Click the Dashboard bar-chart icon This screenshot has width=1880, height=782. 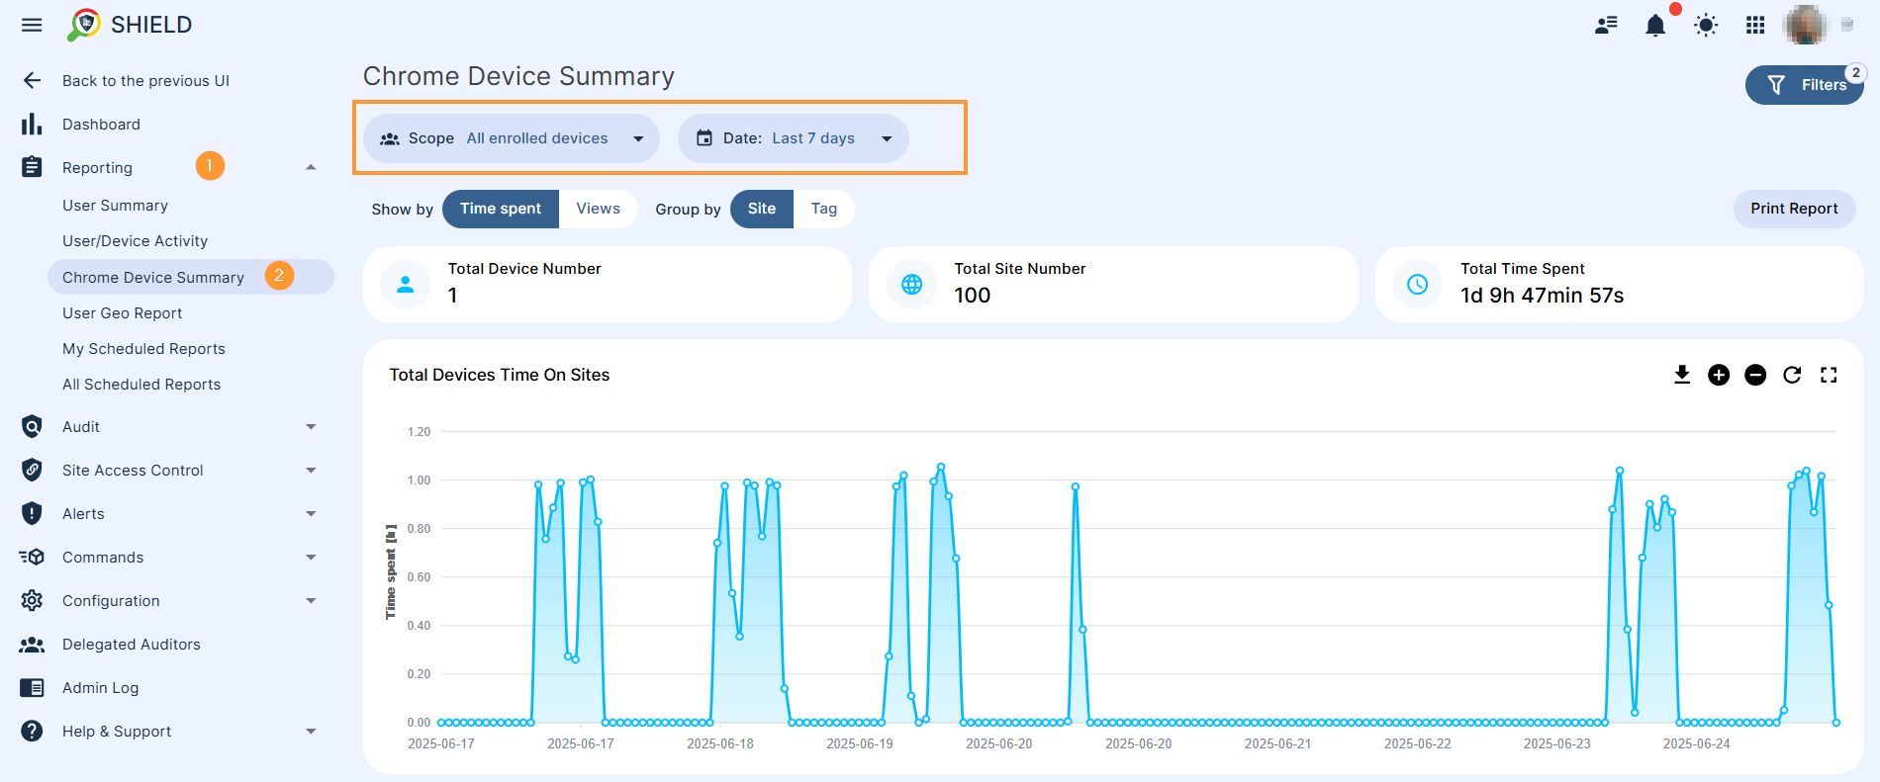click(x=32, y=124)
